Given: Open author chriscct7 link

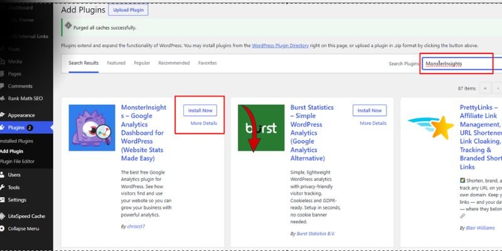Looking at the screenshot, I should pos(136,227).
